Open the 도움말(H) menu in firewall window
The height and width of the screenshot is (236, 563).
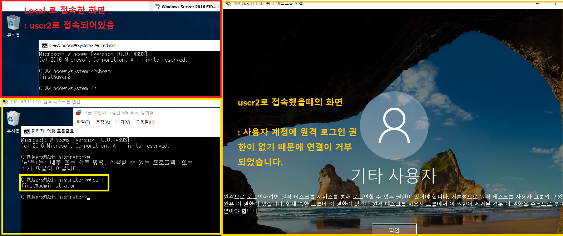(145, 122)
